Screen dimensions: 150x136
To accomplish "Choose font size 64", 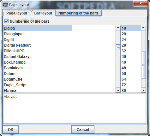I will click(x=131, y=79).
